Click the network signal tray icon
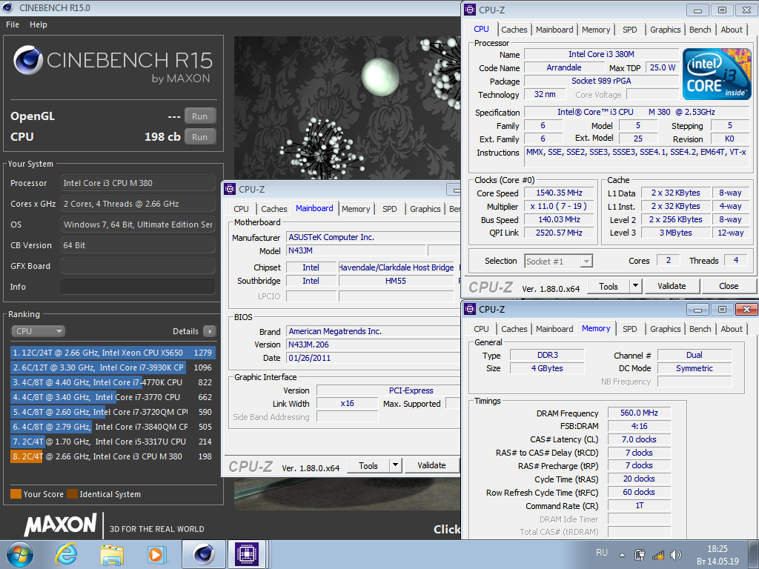 (658, 555)
